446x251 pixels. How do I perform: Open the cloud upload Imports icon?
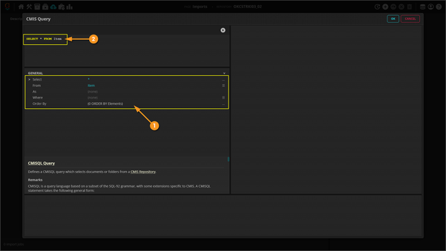point(53,7)
